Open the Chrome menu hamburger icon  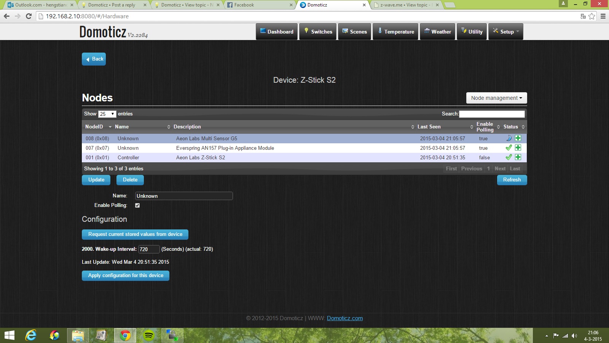(x=603, y=16)
